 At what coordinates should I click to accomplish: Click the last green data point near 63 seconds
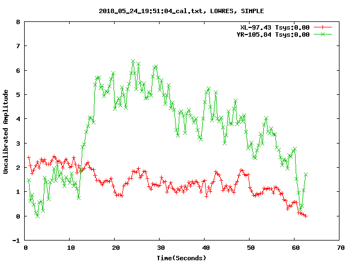click(x=306, y=174)
